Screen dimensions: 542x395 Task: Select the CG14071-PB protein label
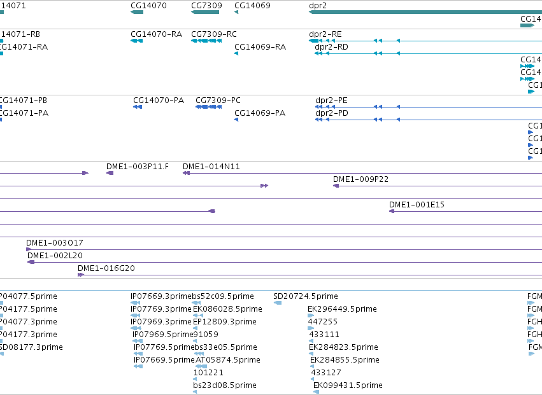(23, 100)
